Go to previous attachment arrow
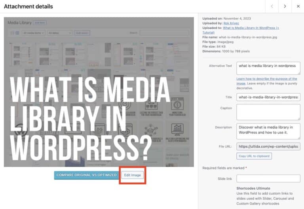Image resolution: width=304 pixels, height=209 pixels. pyautogui.click(x=272, y=6)
